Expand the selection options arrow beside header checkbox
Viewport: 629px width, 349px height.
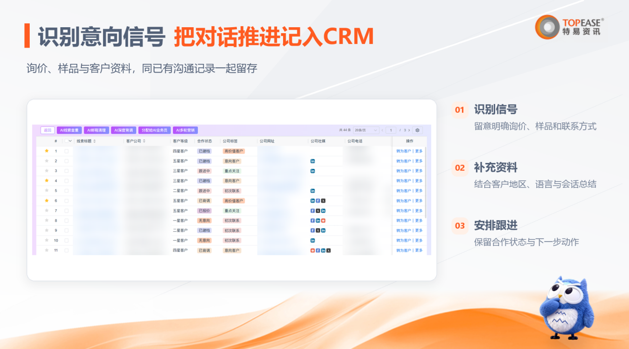70,141
